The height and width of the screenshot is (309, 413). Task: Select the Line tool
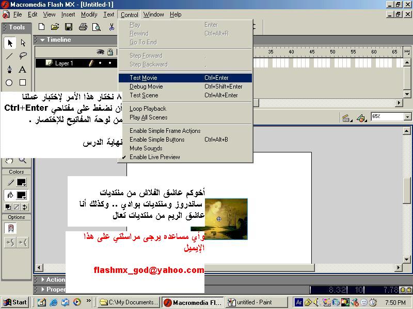click(x=9, y=56)
